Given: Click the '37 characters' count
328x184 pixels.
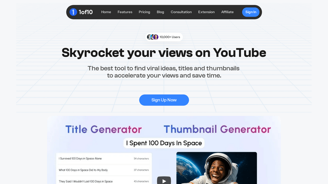Looking at the screenshot, I should 141,170.
